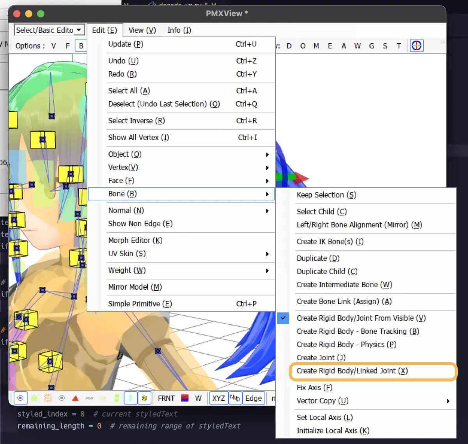This screenshot has width=468, height=444.
Task: Choose Select Inverse (R)
Action: pyautogui.click(x=181, y=121)
